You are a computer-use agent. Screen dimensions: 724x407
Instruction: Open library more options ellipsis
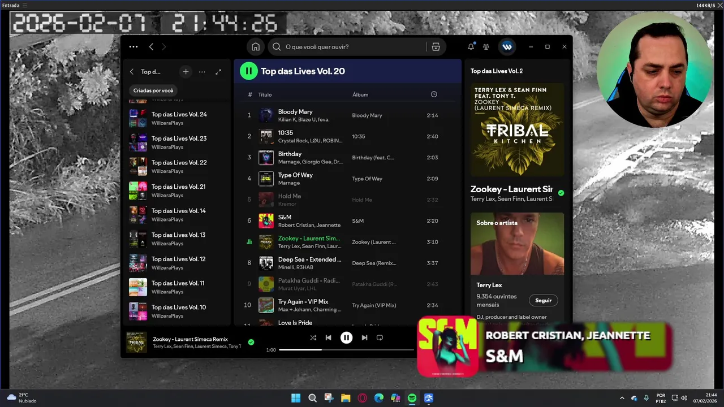tap(202, 72)
